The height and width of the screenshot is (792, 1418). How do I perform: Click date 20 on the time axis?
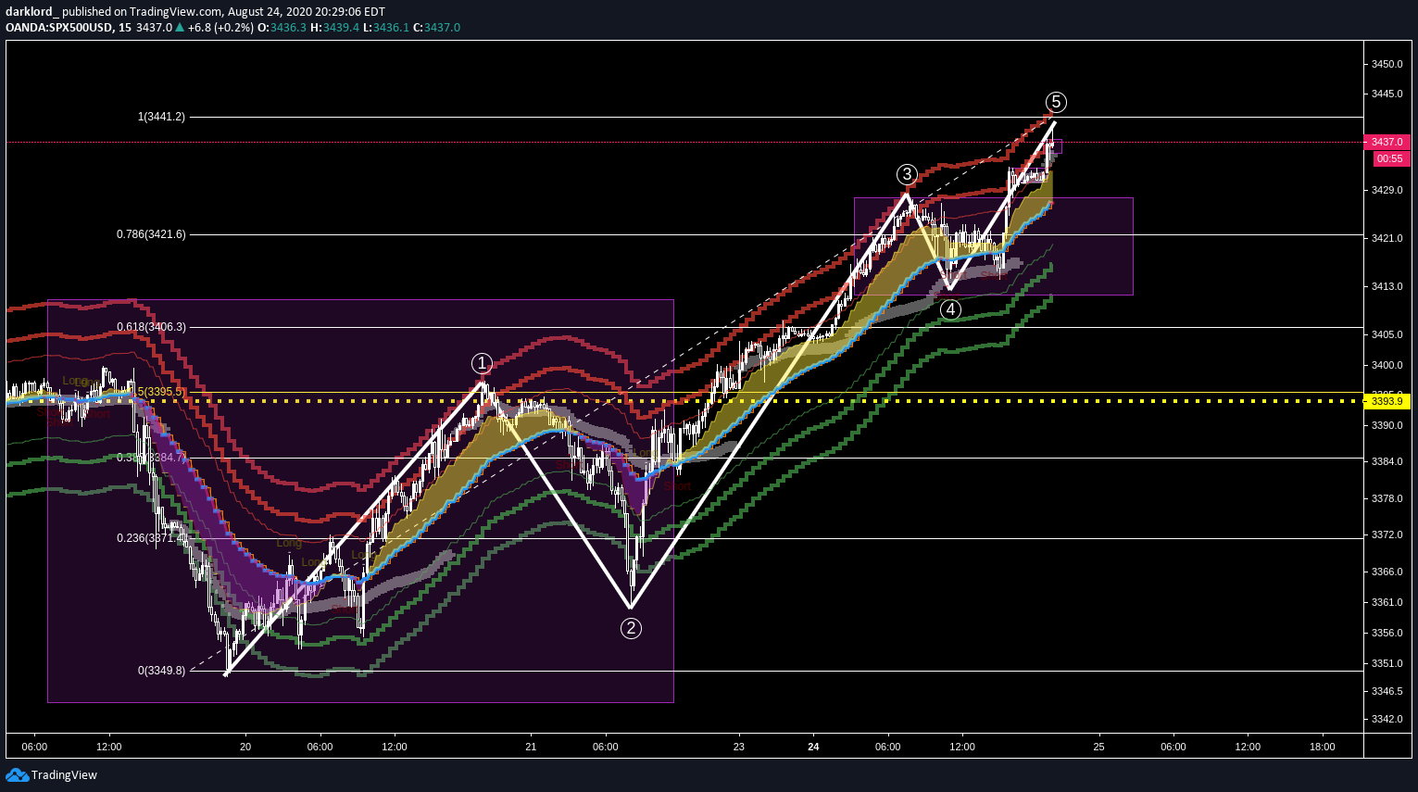(245, 747)
